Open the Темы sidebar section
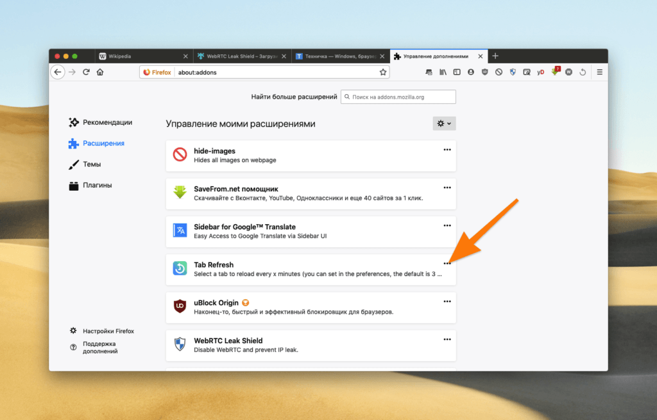The image size is (657, 420). 85,164
